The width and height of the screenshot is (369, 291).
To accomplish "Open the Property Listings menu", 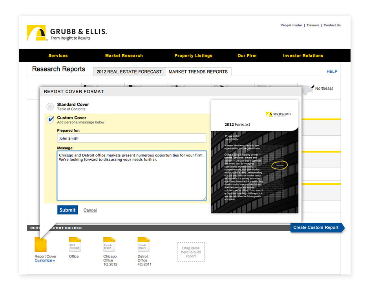I will click(x=193, y=56).
